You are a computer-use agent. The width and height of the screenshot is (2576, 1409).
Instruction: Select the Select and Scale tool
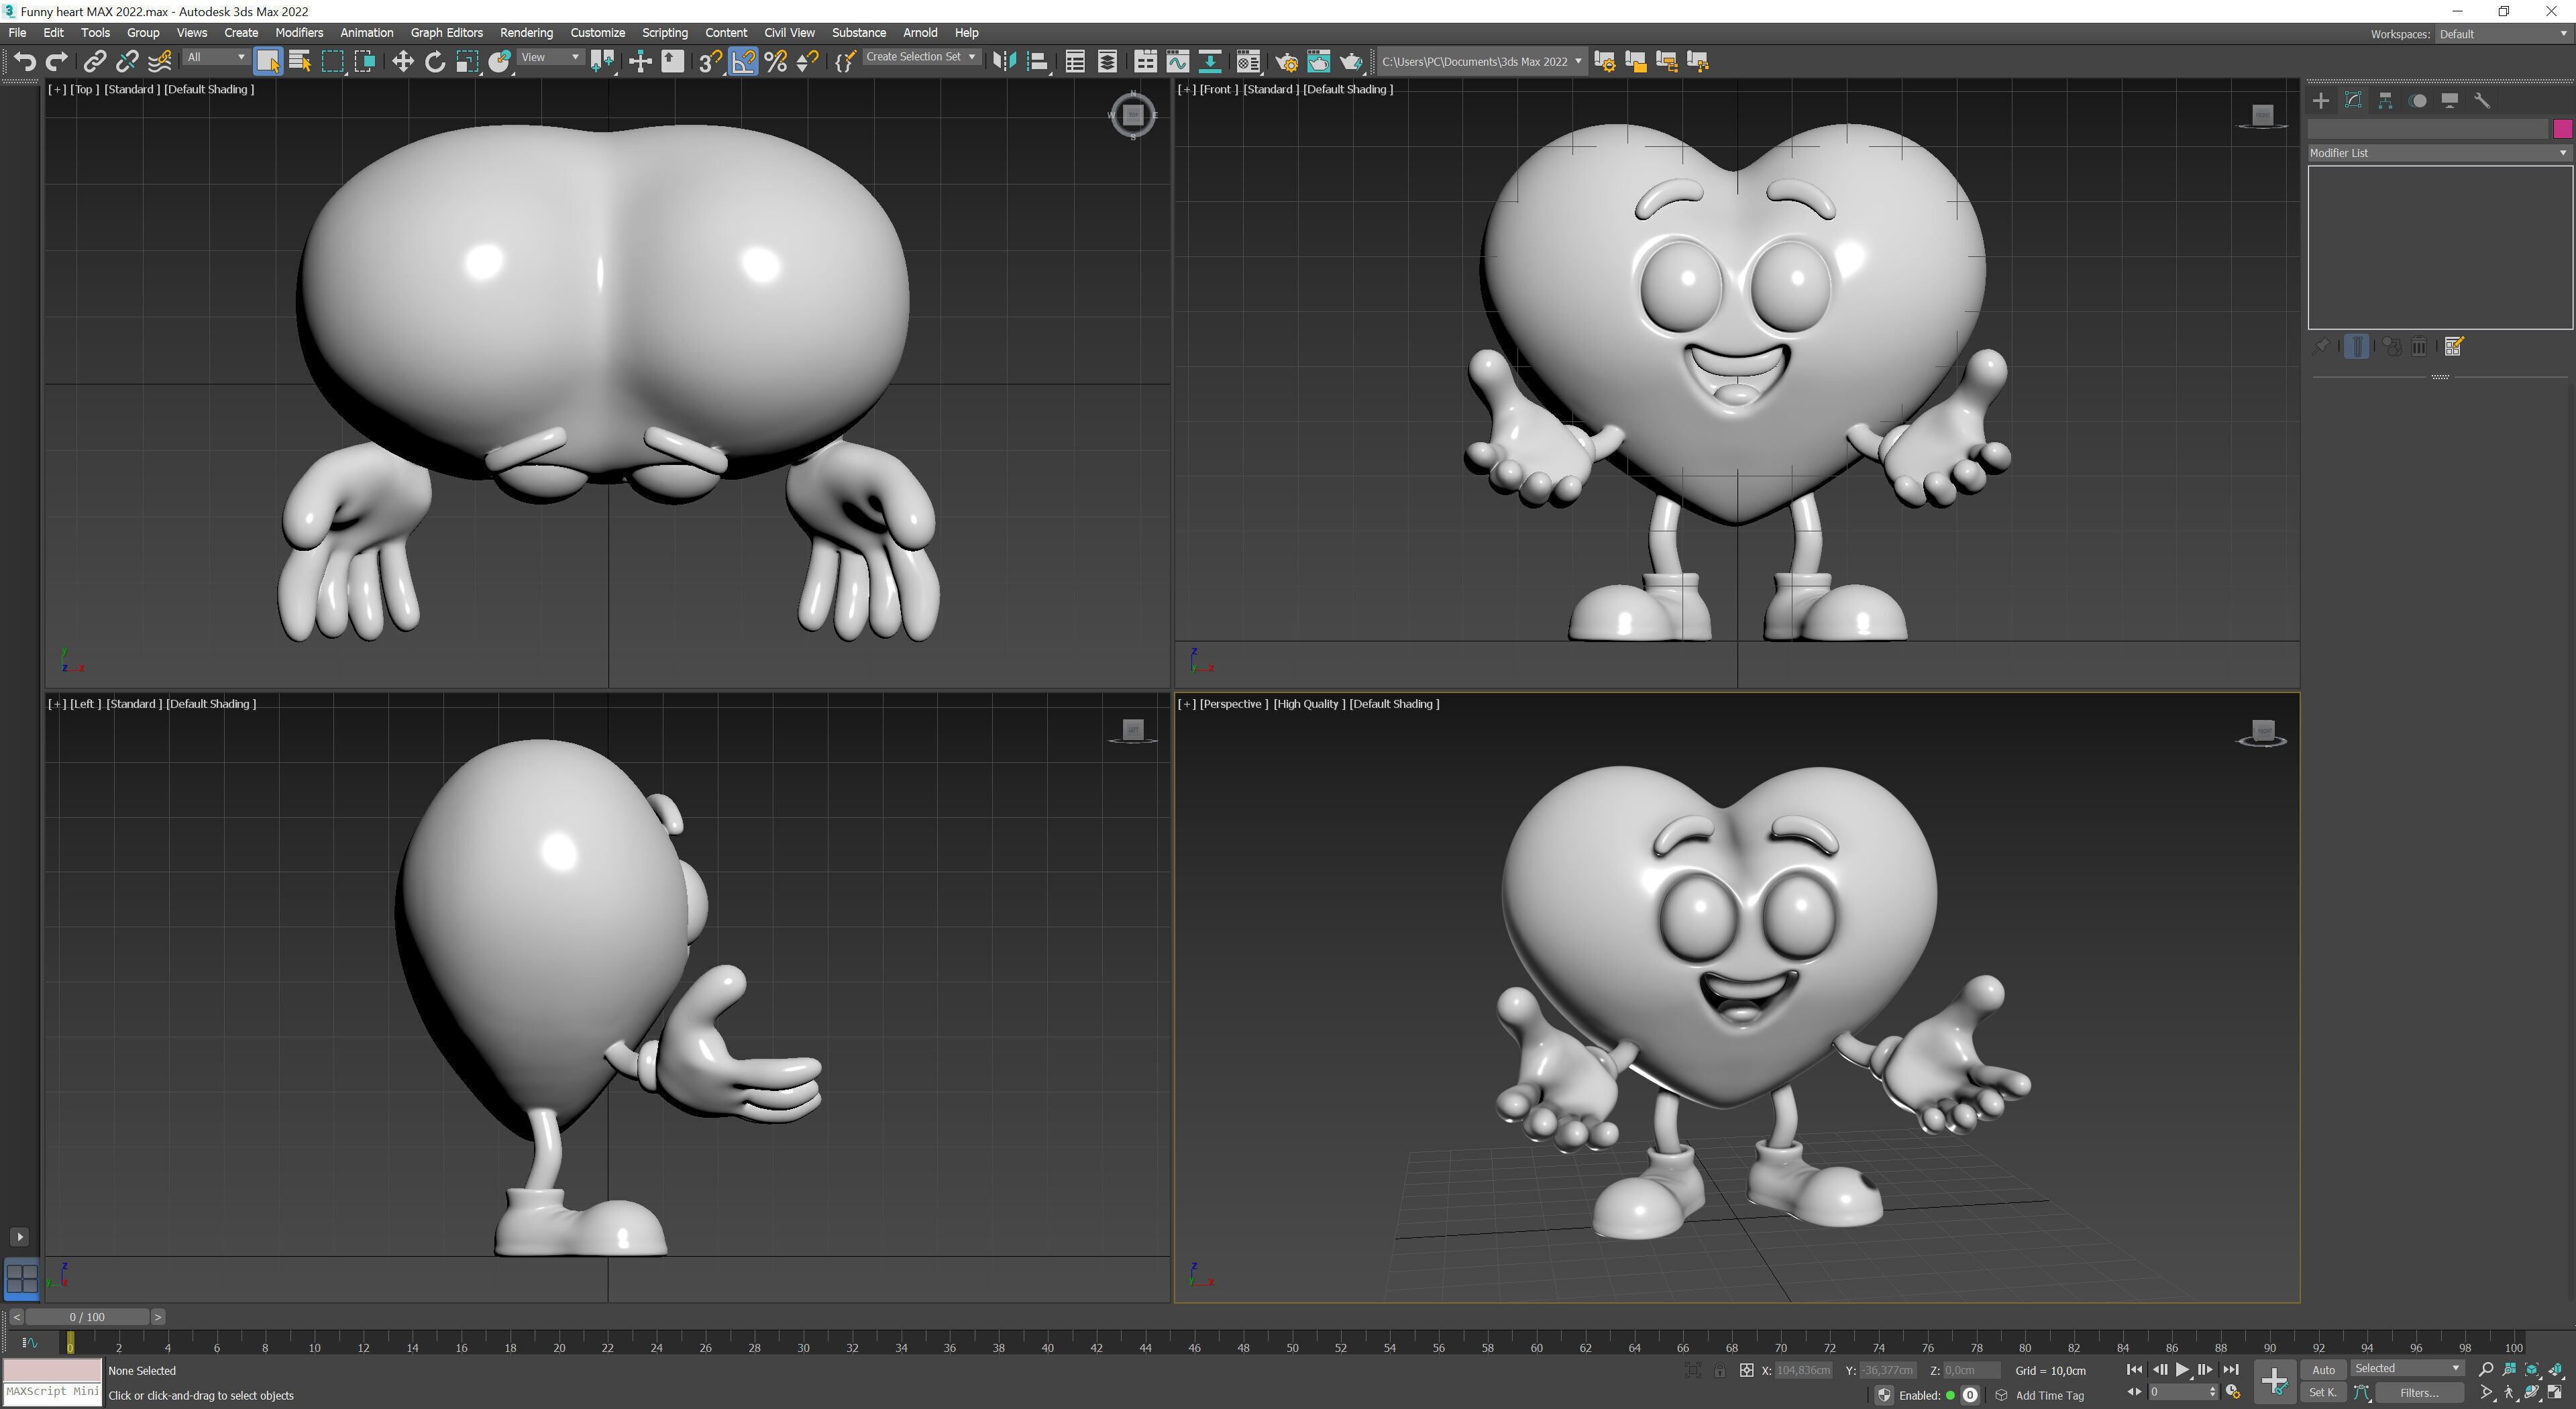point(467,62)
